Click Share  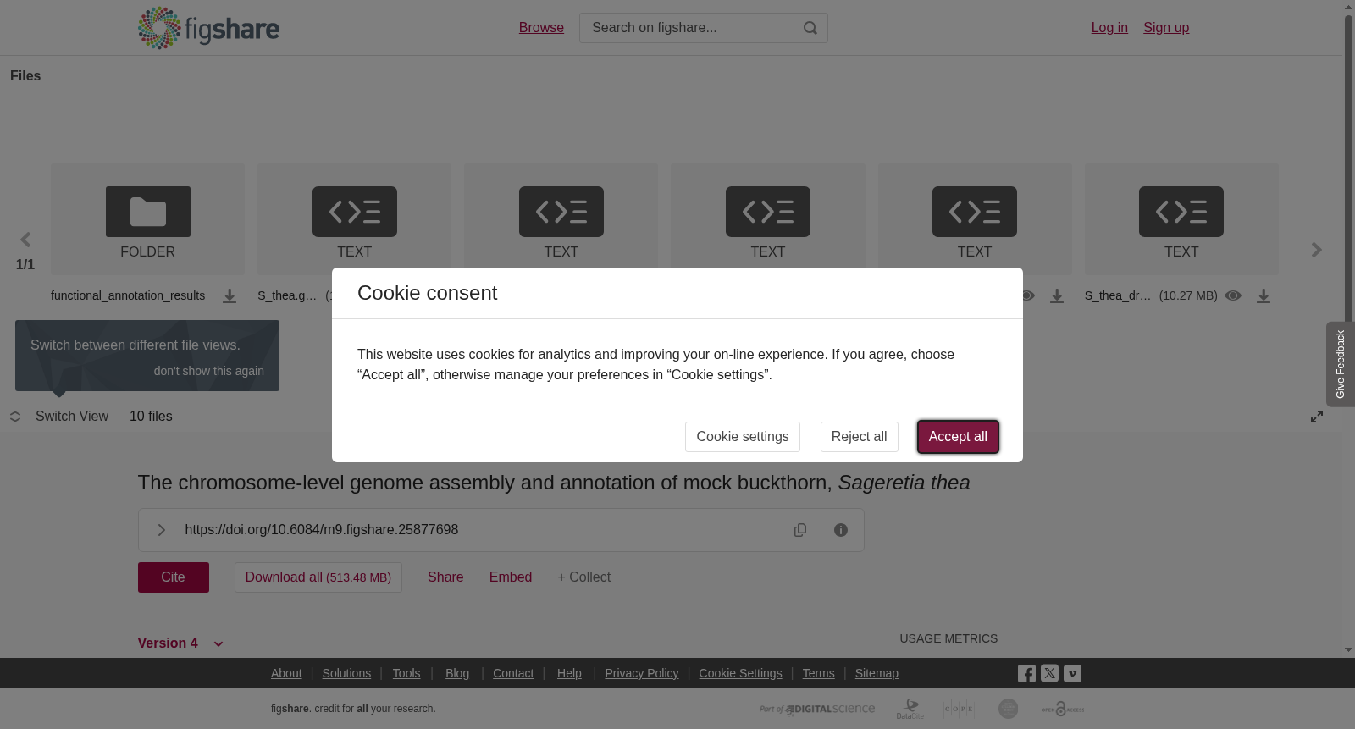click(445, 577)
